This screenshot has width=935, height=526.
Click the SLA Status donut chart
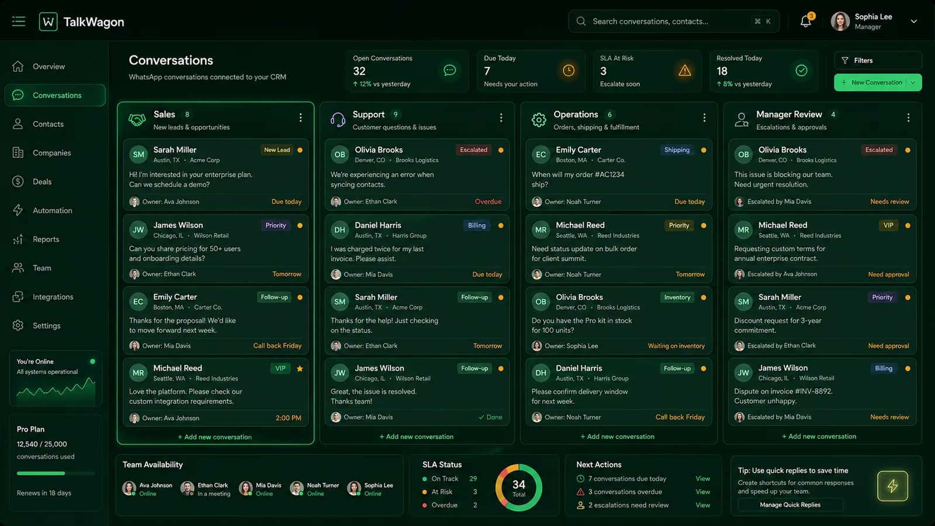(x=519, y=487)
